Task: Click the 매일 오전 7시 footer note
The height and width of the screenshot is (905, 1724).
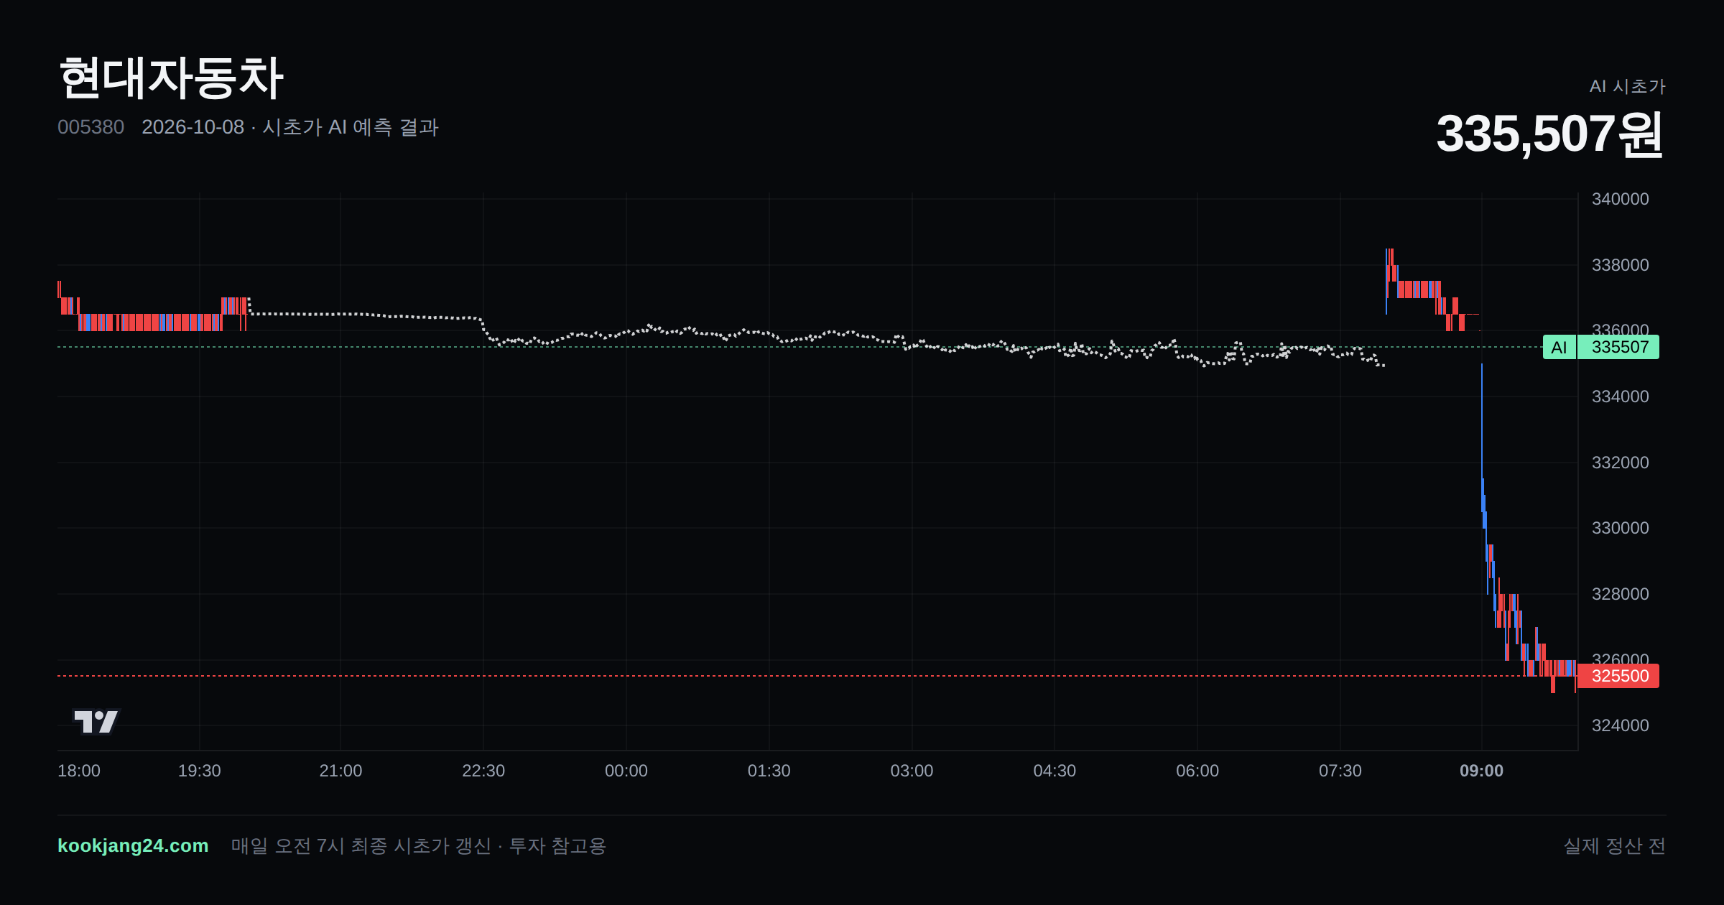Action: point(419,845)
